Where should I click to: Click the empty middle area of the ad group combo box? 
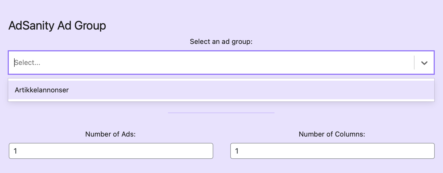point(213,63)
